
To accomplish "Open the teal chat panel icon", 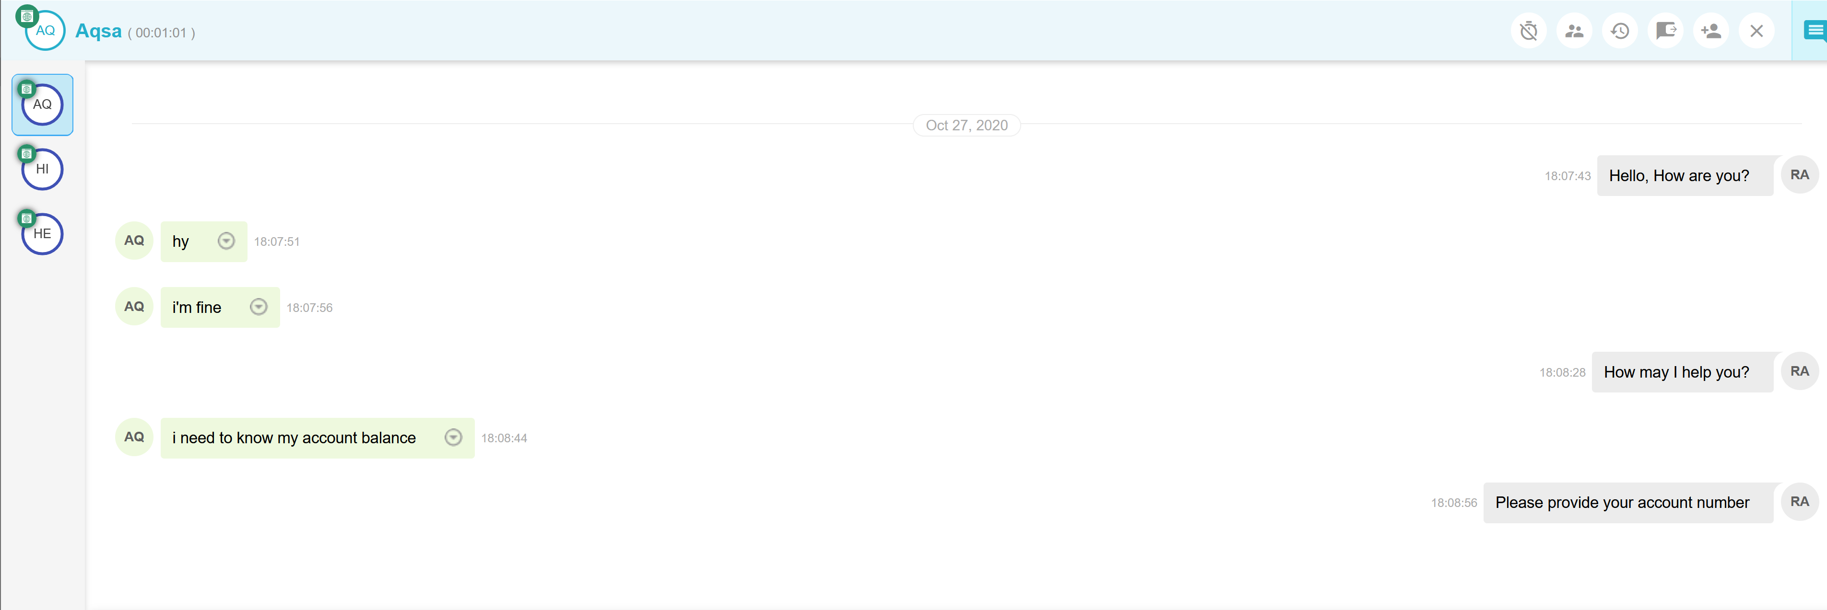I will pos(1815,31).
